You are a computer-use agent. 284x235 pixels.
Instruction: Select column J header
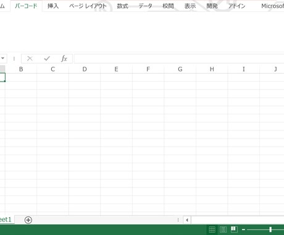(x=272, y=69)
